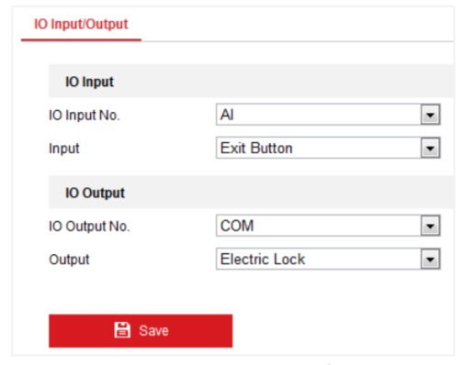Viewport: 463px width, 365px height.
Task: Click the red underline beneath the tab
Action: (x=81, y=39)
